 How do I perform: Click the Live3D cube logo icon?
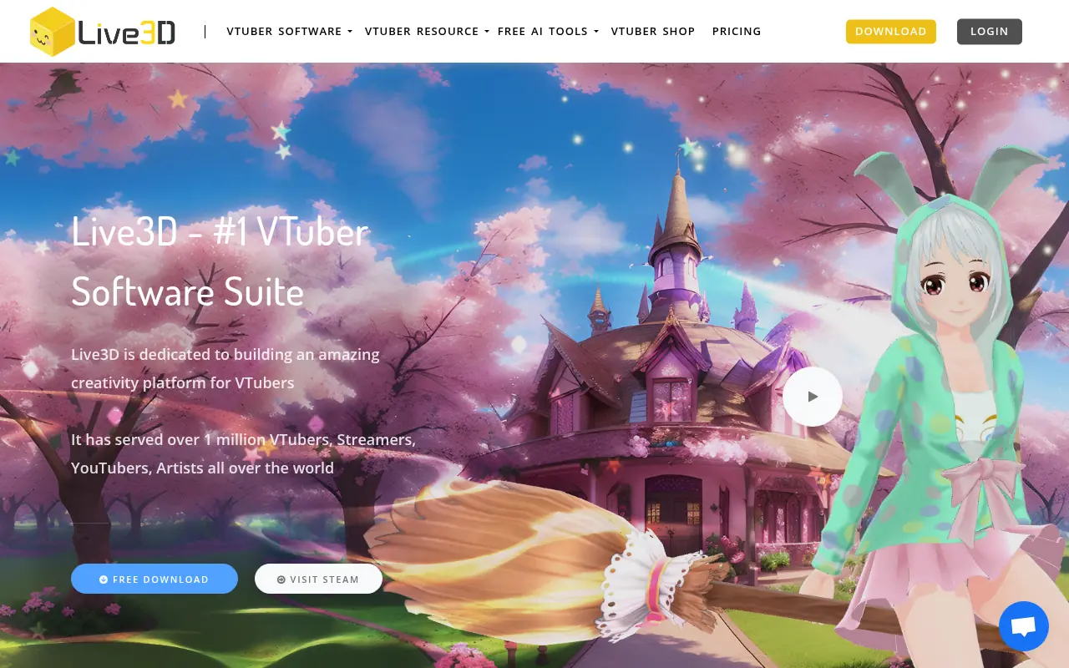pyautogui.click(x=52, y=31)
